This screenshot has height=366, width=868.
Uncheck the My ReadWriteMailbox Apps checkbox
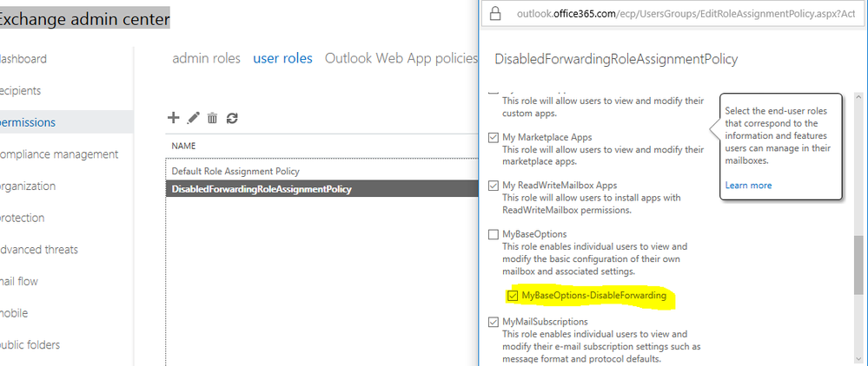click(494, 186)
